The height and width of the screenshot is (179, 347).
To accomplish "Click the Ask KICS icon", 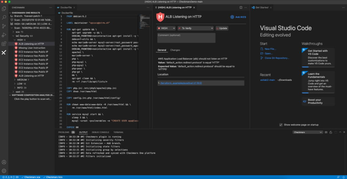I will pyautogui.click(x=232, y=17).
